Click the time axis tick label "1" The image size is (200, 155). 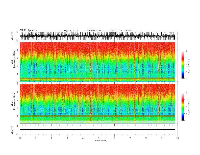36,138
